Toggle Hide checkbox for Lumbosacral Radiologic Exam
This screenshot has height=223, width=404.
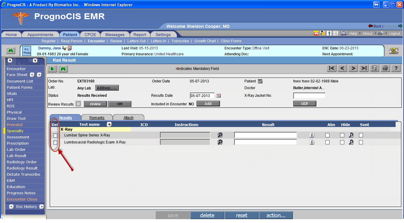tap(342, 142)
